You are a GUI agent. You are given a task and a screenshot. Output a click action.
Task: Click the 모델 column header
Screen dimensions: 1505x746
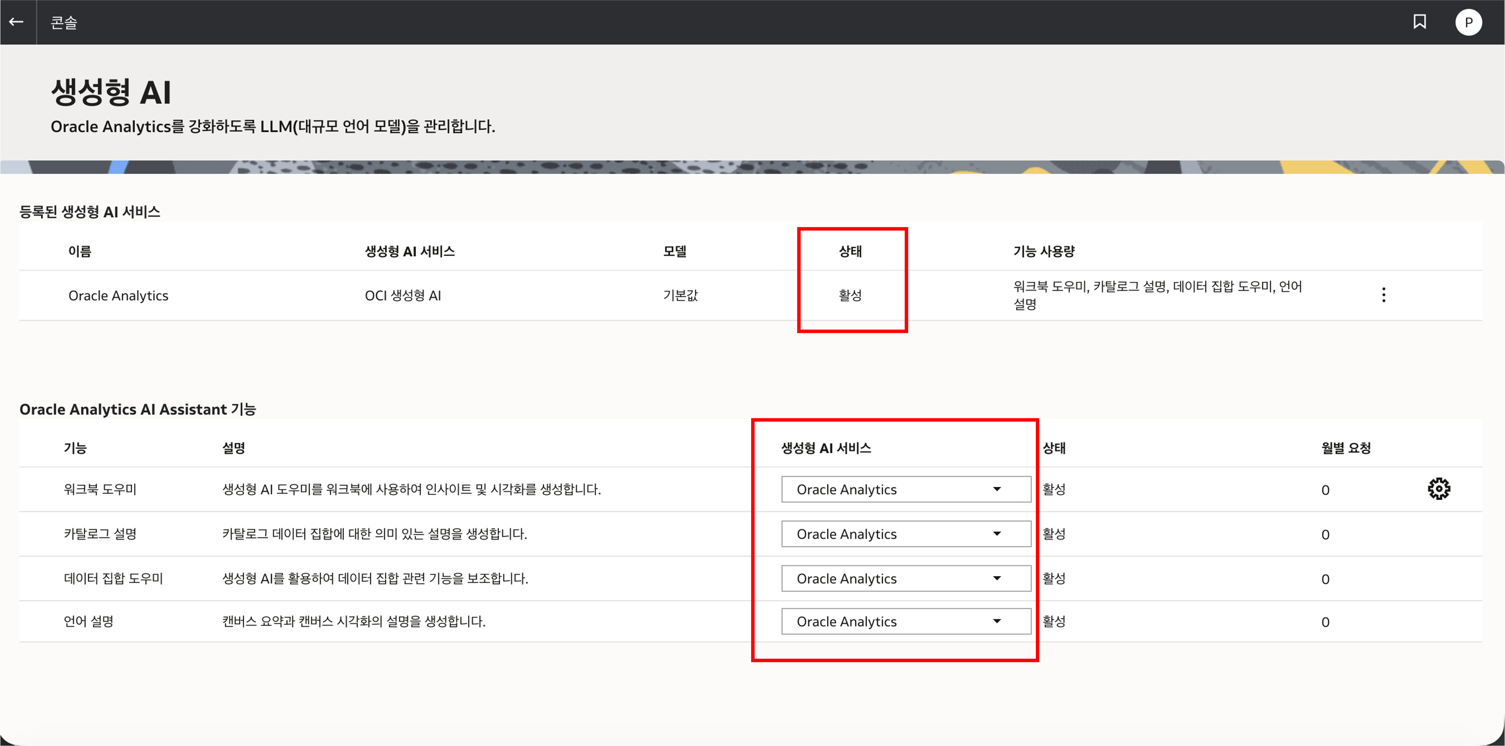point(675,251)
